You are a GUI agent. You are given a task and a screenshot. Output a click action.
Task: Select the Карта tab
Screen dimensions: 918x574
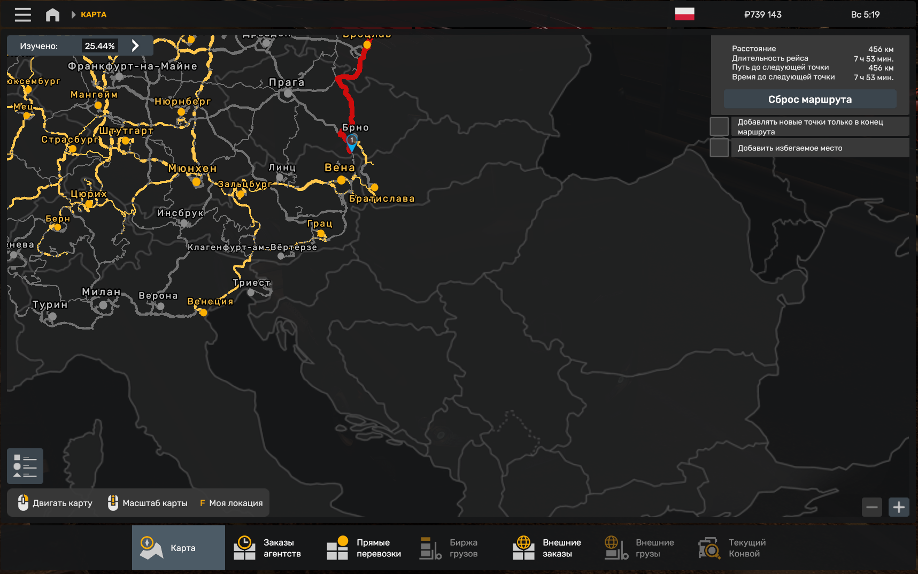click(179, 548)
